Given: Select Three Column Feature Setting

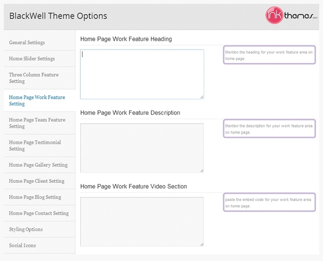Looking at the screenshot, I should pyautogui.click(x=39, y=78).
